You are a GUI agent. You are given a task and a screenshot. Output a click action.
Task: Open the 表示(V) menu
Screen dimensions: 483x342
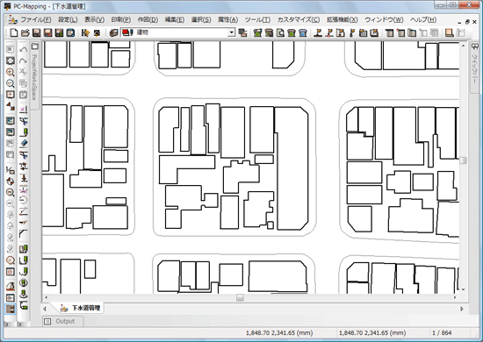[94, 19]
